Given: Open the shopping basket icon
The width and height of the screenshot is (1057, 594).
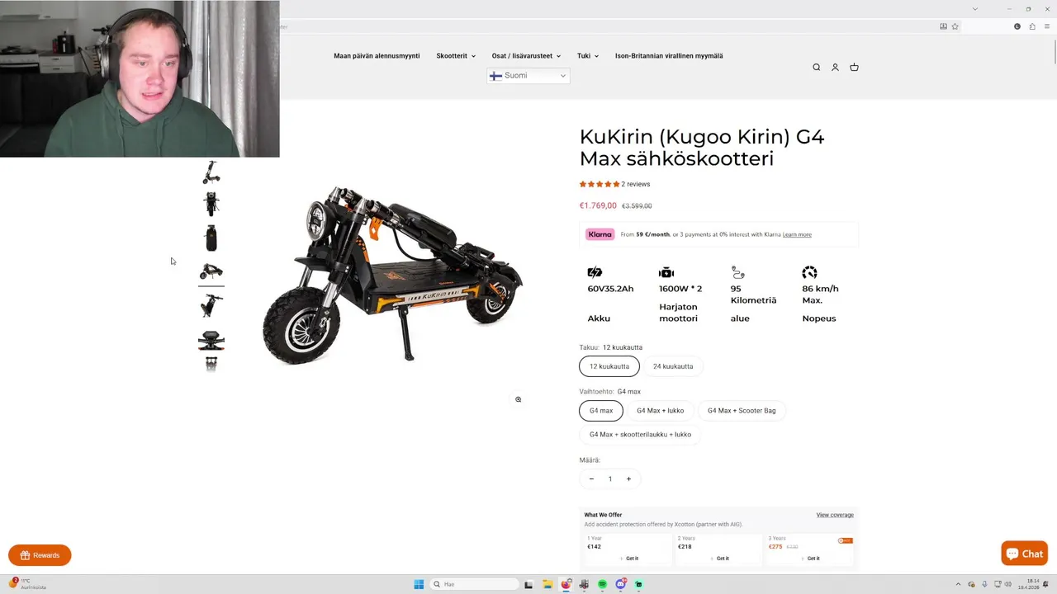Looking at the screenshot, I should click(x=854, y=68).
